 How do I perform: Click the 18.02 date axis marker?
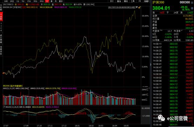tap(91, 126)
